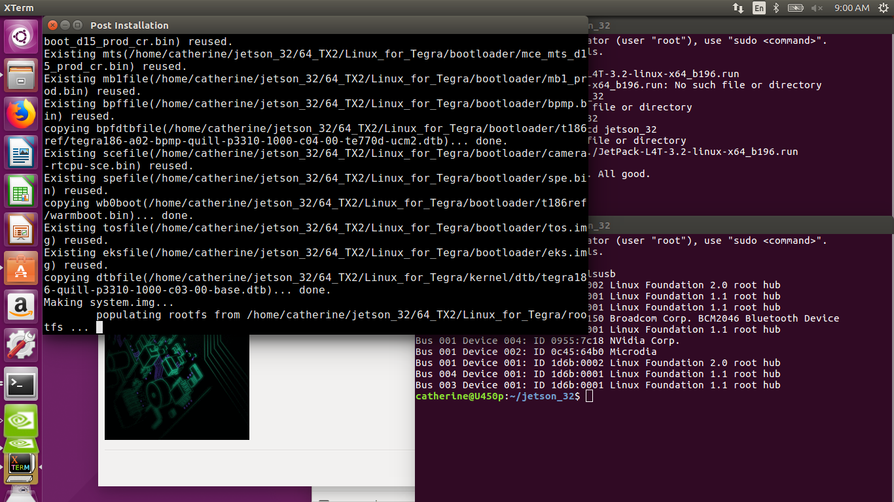Image resolution: width=894 pixels, height=502 pixels.
Task: Open the Bluetooth indicator menu
Action: [x=777, y=8]
